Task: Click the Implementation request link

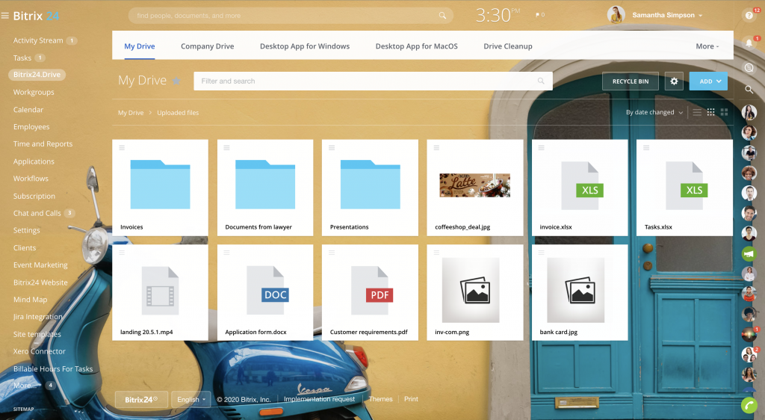Action: coord(319,399)
